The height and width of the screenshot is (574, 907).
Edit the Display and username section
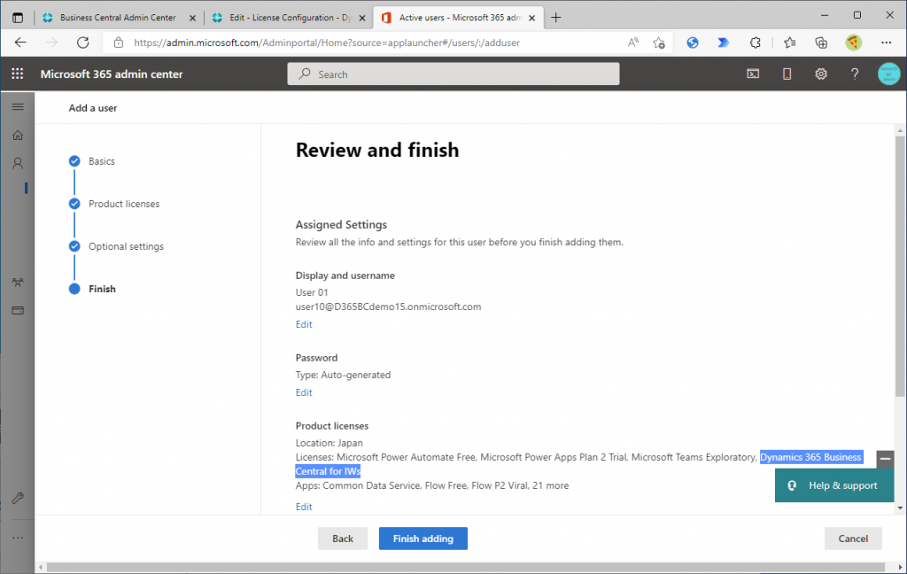tap(304, 324)
